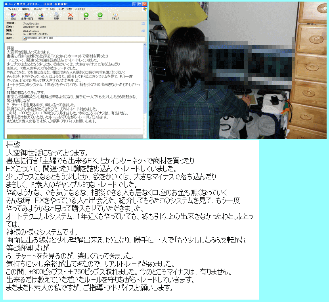Click the scroll-up arrow of message body
This screenshot has height=302, width=329.
(x=145, y=45)
